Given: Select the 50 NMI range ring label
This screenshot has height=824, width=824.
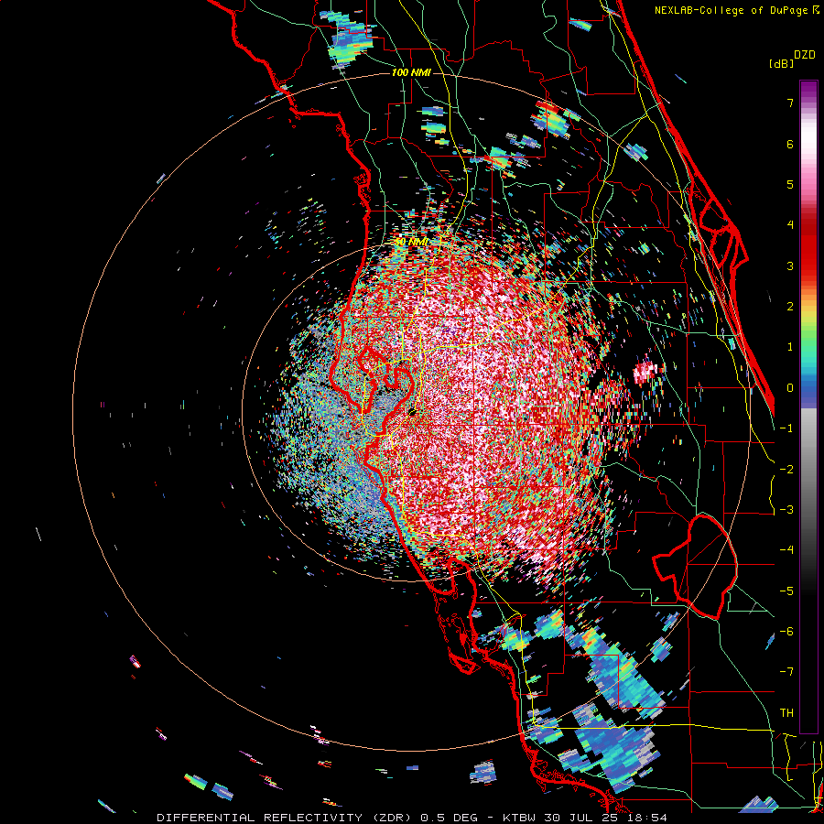Looking at the screenshot, I should point(411,242).
